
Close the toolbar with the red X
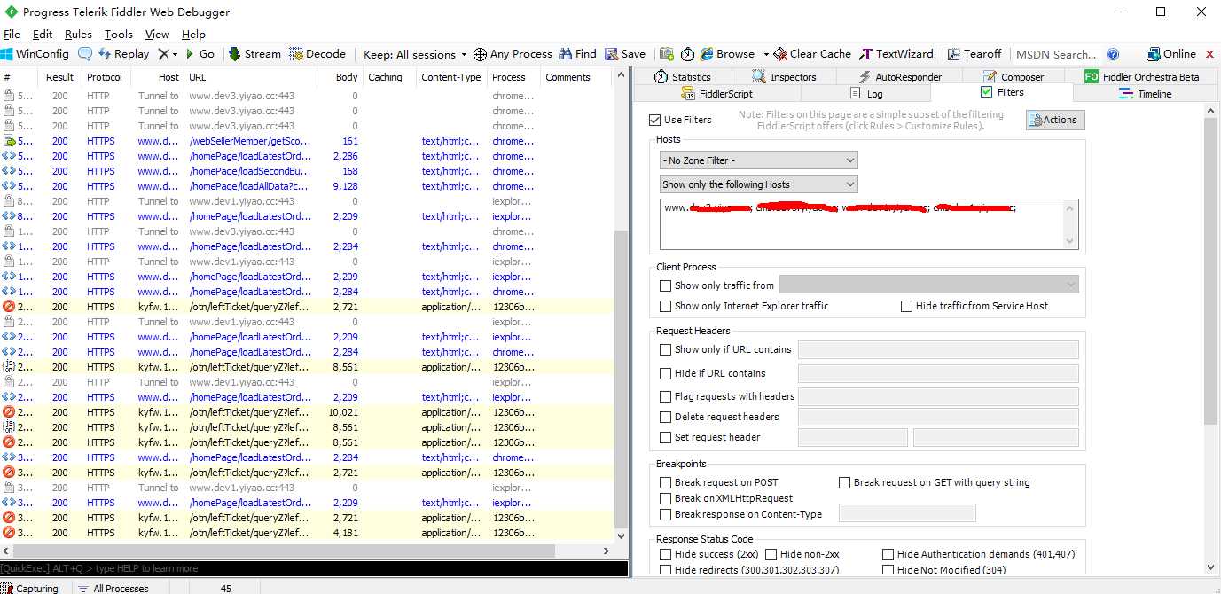[x=1210, y=54]
